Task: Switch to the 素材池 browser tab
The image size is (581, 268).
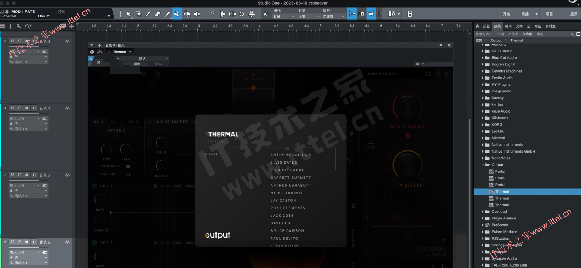Action: pyautogui.click(x=551, y=26)
